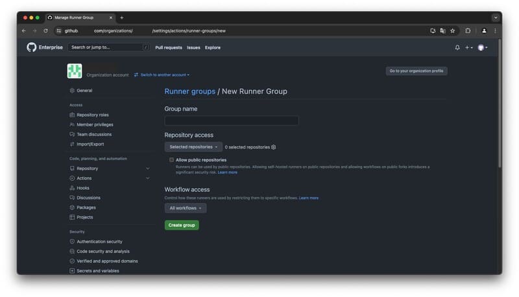Reload the page with the refresh icon

coord(45,30)
